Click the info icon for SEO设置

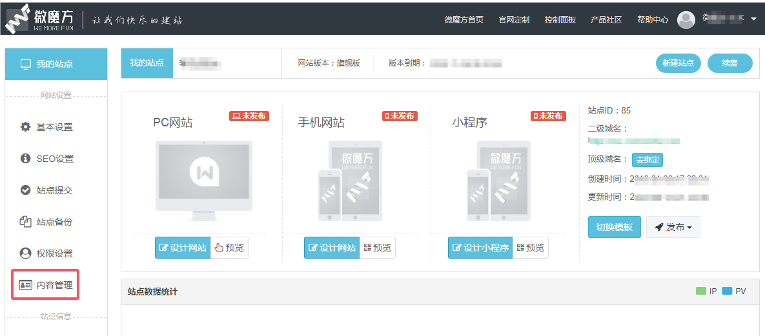[x=25, y=159]
